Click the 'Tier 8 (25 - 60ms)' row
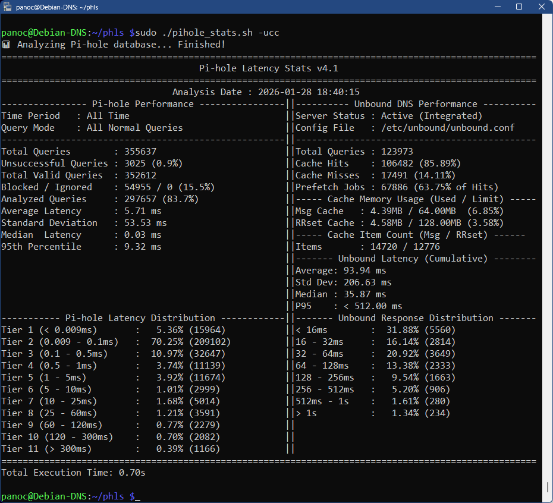 click(x=111, y=413)
